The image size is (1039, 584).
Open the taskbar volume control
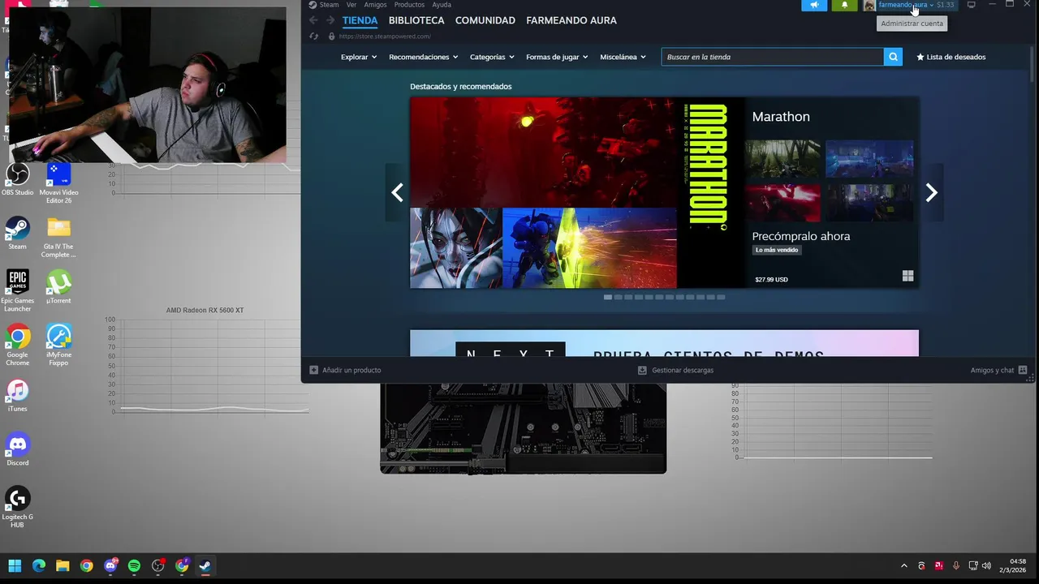(x=986, y=566)
